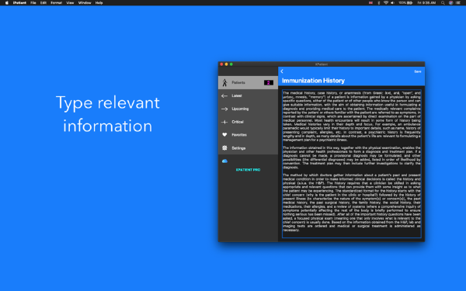Viewport: 466px width, 291px height.
Task: Open the Edit menu
Action: coord(43,2)
